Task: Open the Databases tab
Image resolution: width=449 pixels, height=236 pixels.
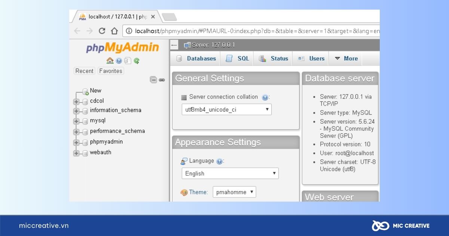Action: coord(196,58)
